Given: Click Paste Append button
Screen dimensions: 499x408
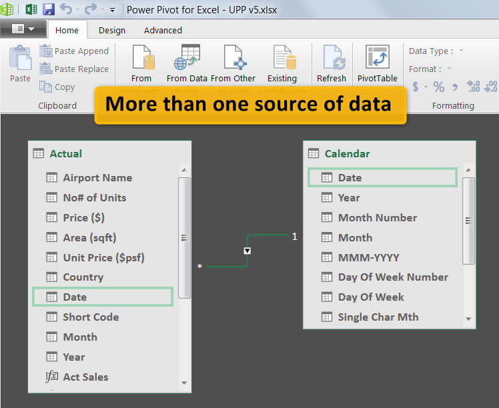Looking at the screenshot, I should pyautogui.click(x=74, y=51).
